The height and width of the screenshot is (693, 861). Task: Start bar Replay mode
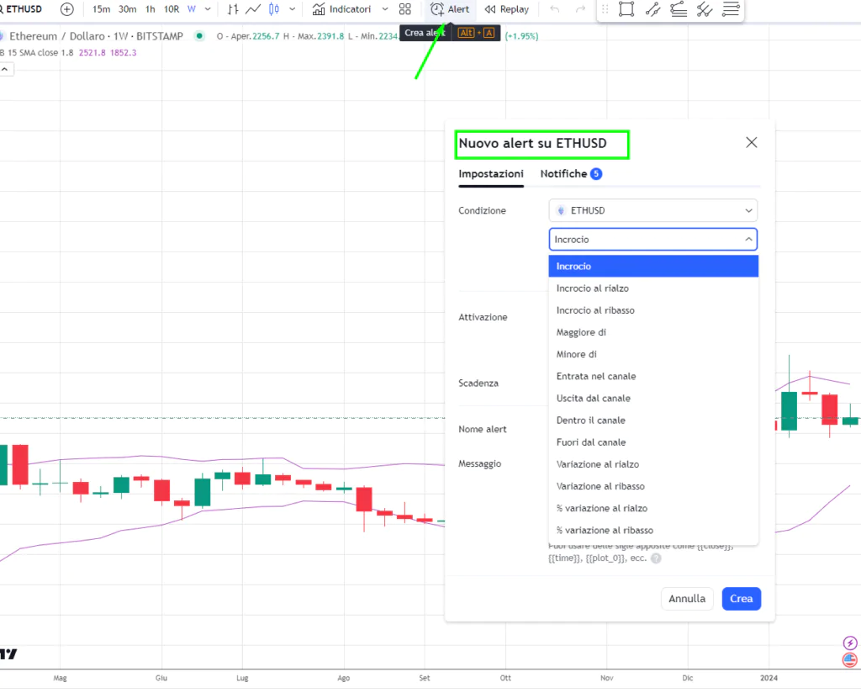pyautogui.click(x=506, y=9)
